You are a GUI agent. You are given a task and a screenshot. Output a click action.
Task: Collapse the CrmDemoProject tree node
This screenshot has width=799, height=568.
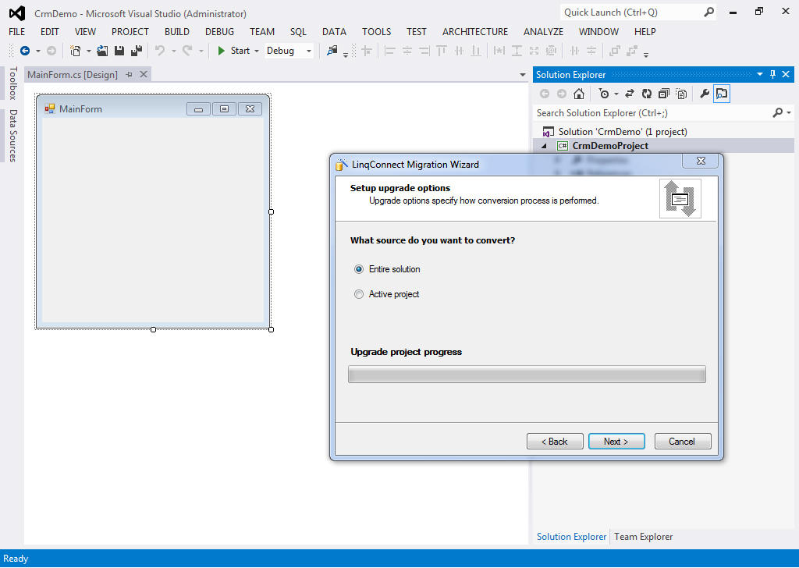[x=544, y=146]
